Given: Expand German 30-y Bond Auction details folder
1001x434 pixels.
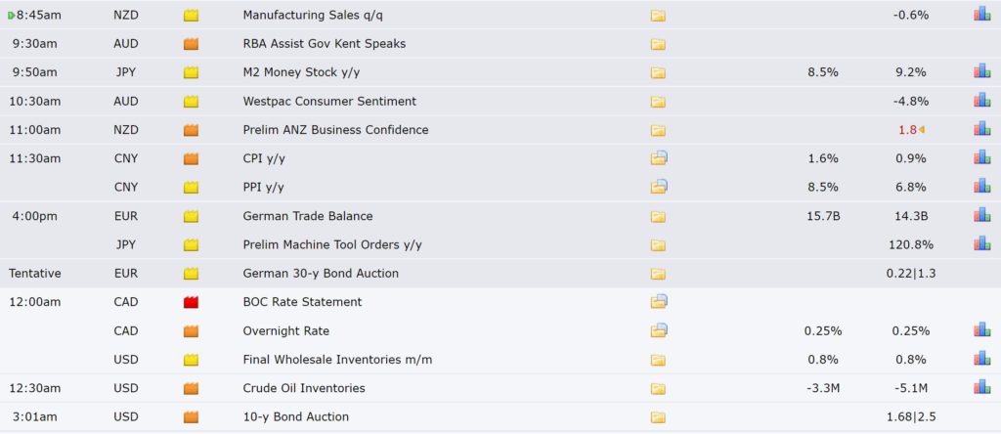Looking at the screenshot, I should tap(658, 274).
